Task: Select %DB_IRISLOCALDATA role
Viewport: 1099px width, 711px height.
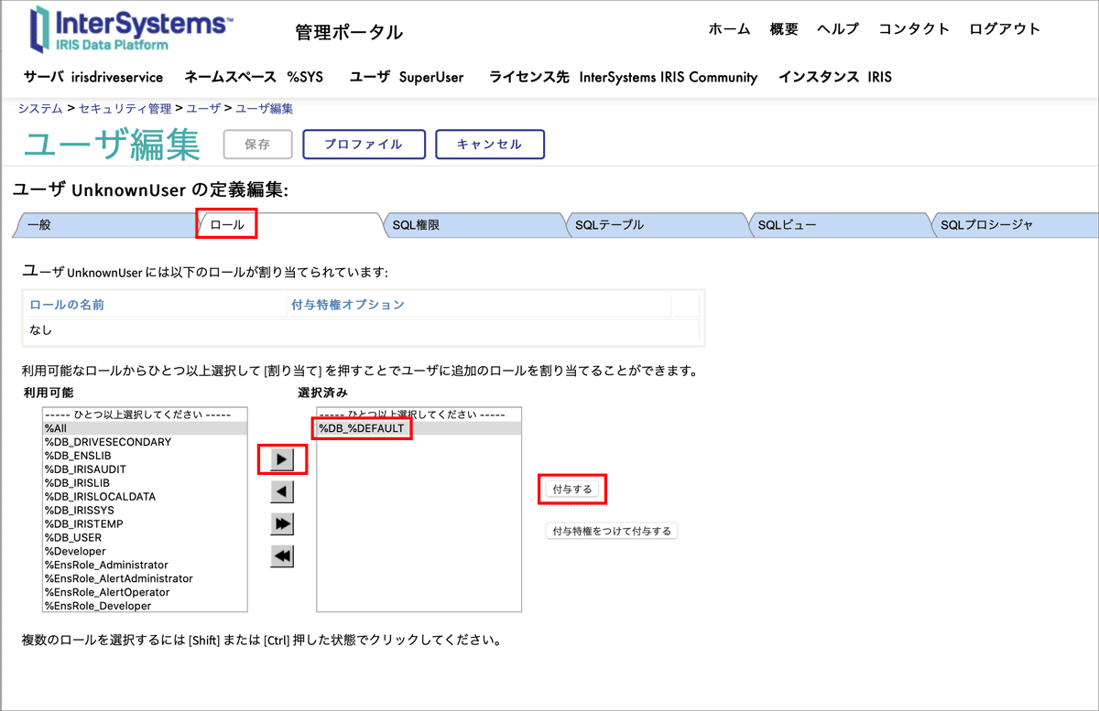Action: pyautogui.click(x=144, y=496)
